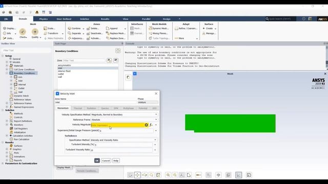
Task: Click the Turbulent Intensity input field
Action: pos(124,145)
